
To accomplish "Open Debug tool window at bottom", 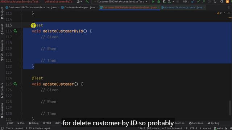I will [x=34, y=123].
